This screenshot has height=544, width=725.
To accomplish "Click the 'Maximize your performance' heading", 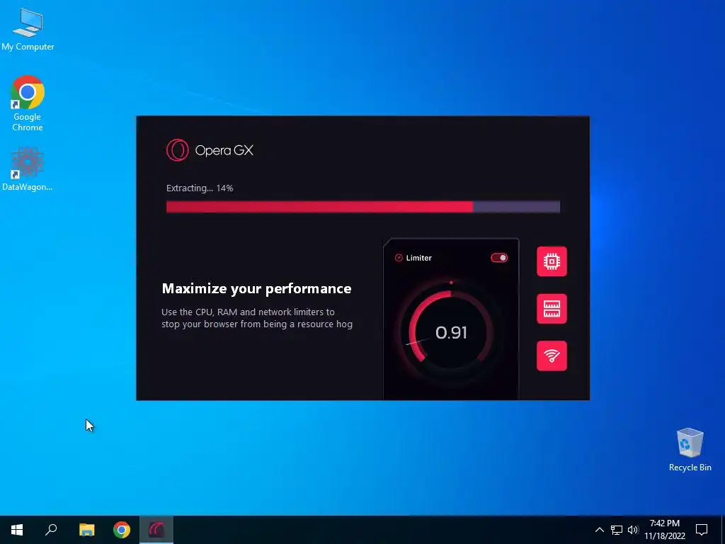I will coord(256,289).
